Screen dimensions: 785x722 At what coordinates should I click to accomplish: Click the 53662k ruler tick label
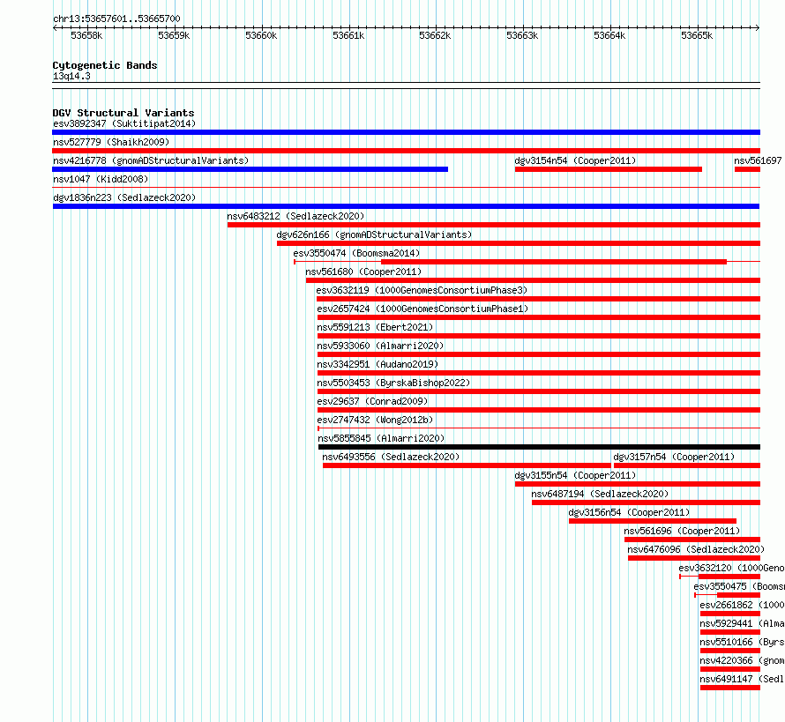pos(435,35)
